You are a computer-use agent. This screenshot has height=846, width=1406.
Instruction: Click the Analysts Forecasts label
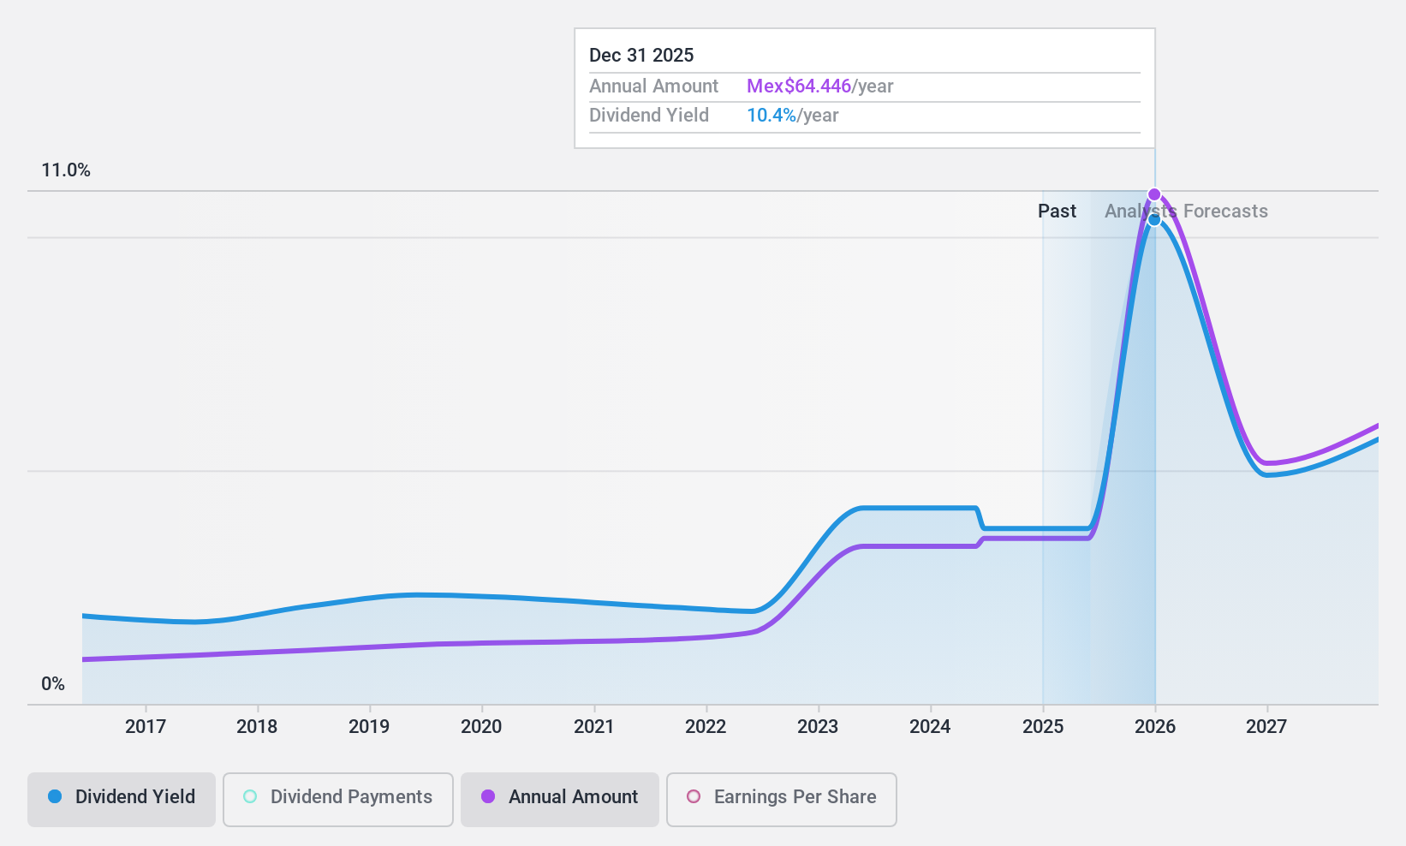tap(1186, 211)
